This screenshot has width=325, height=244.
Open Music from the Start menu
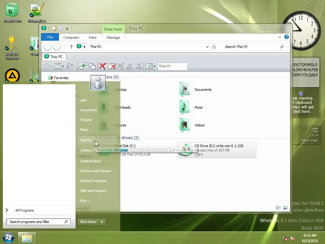click(84, 130)
